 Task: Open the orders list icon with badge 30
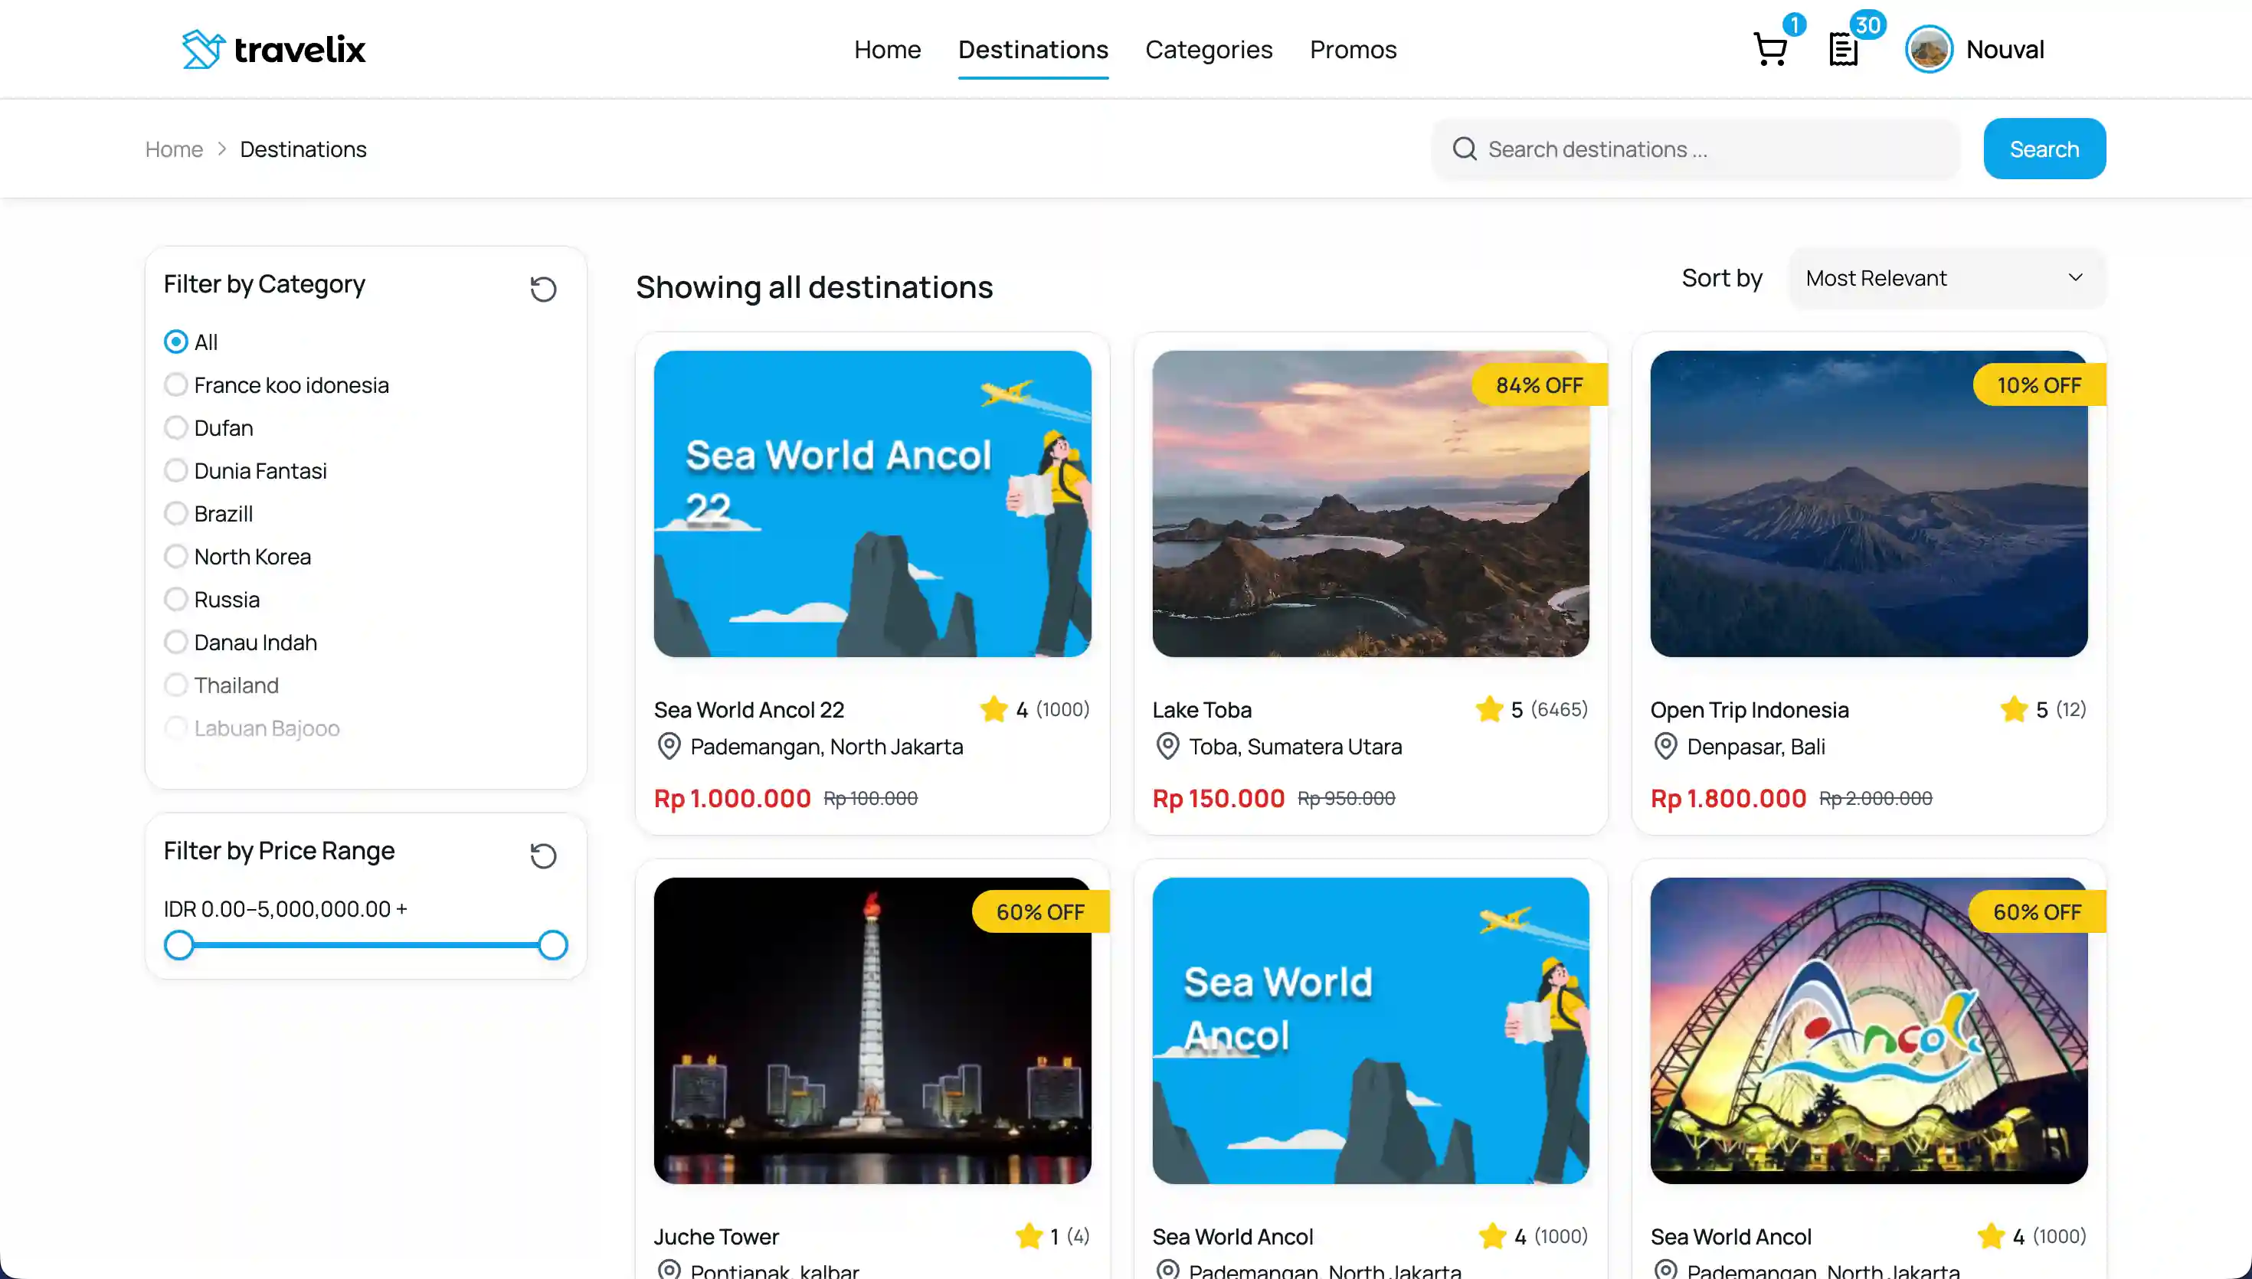[1843, 49]
